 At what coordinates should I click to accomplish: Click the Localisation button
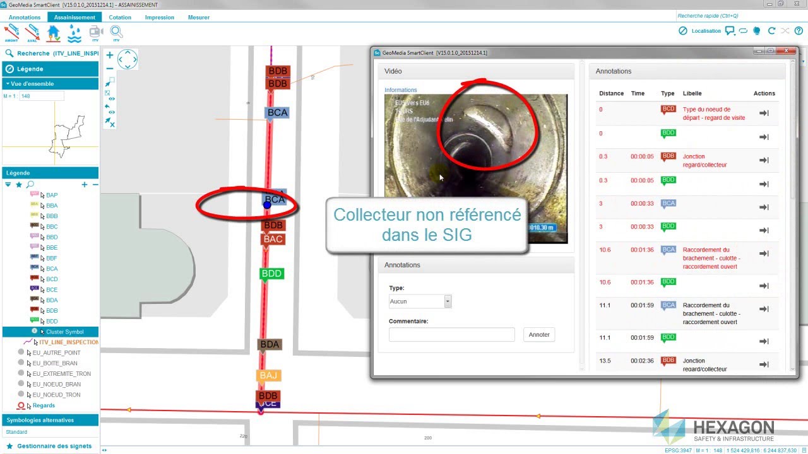point(706,31)
